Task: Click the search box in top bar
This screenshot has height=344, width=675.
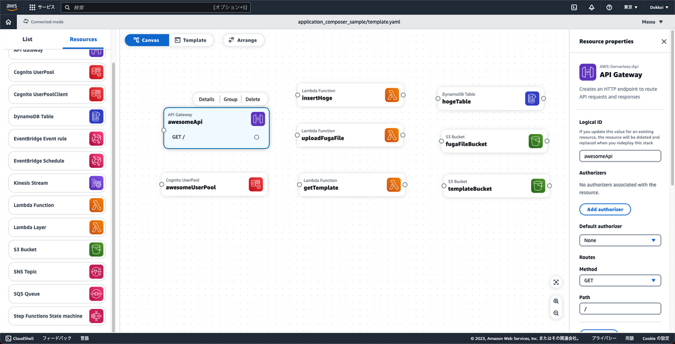Action: pyautogui.click(x=156, y=7)
